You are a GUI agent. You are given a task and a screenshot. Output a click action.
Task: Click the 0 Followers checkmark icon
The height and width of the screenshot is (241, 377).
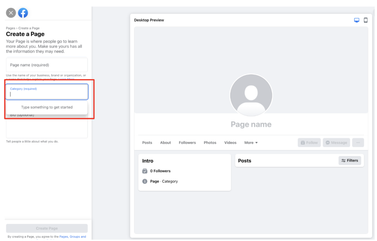145,171
